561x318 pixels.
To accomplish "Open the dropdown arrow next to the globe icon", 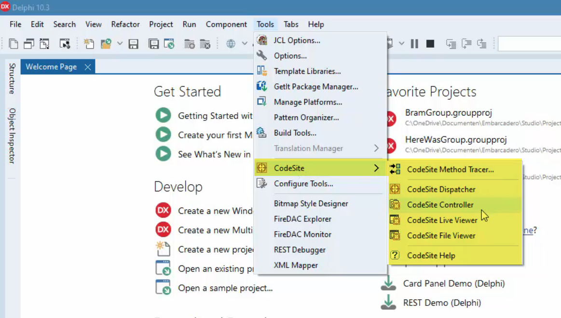I will (245, 43).
